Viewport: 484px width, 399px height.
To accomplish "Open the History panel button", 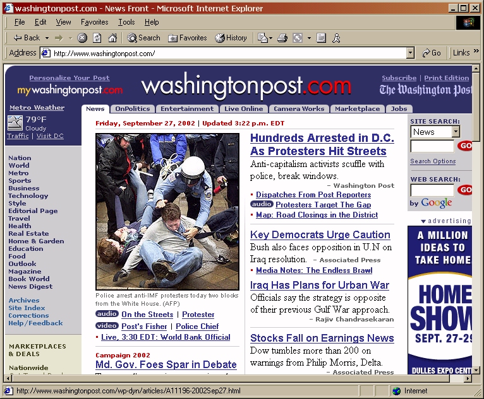I will (231, 38).
